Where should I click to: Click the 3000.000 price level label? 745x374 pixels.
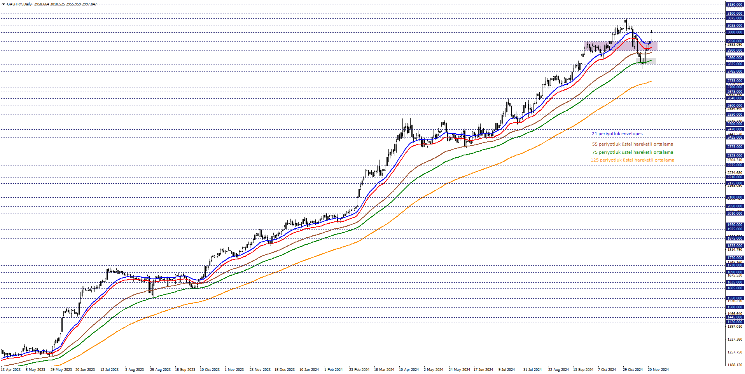point(735,32)
